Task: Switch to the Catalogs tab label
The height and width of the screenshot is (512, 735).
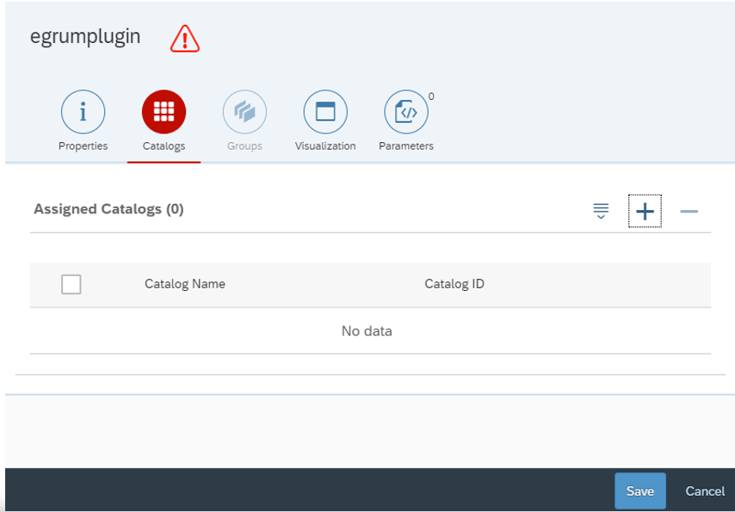Action: tap(164, 145)
